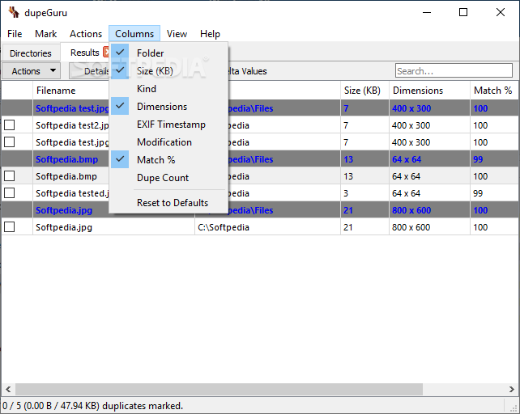Close the Results tab with red X icon

[106, 52]
